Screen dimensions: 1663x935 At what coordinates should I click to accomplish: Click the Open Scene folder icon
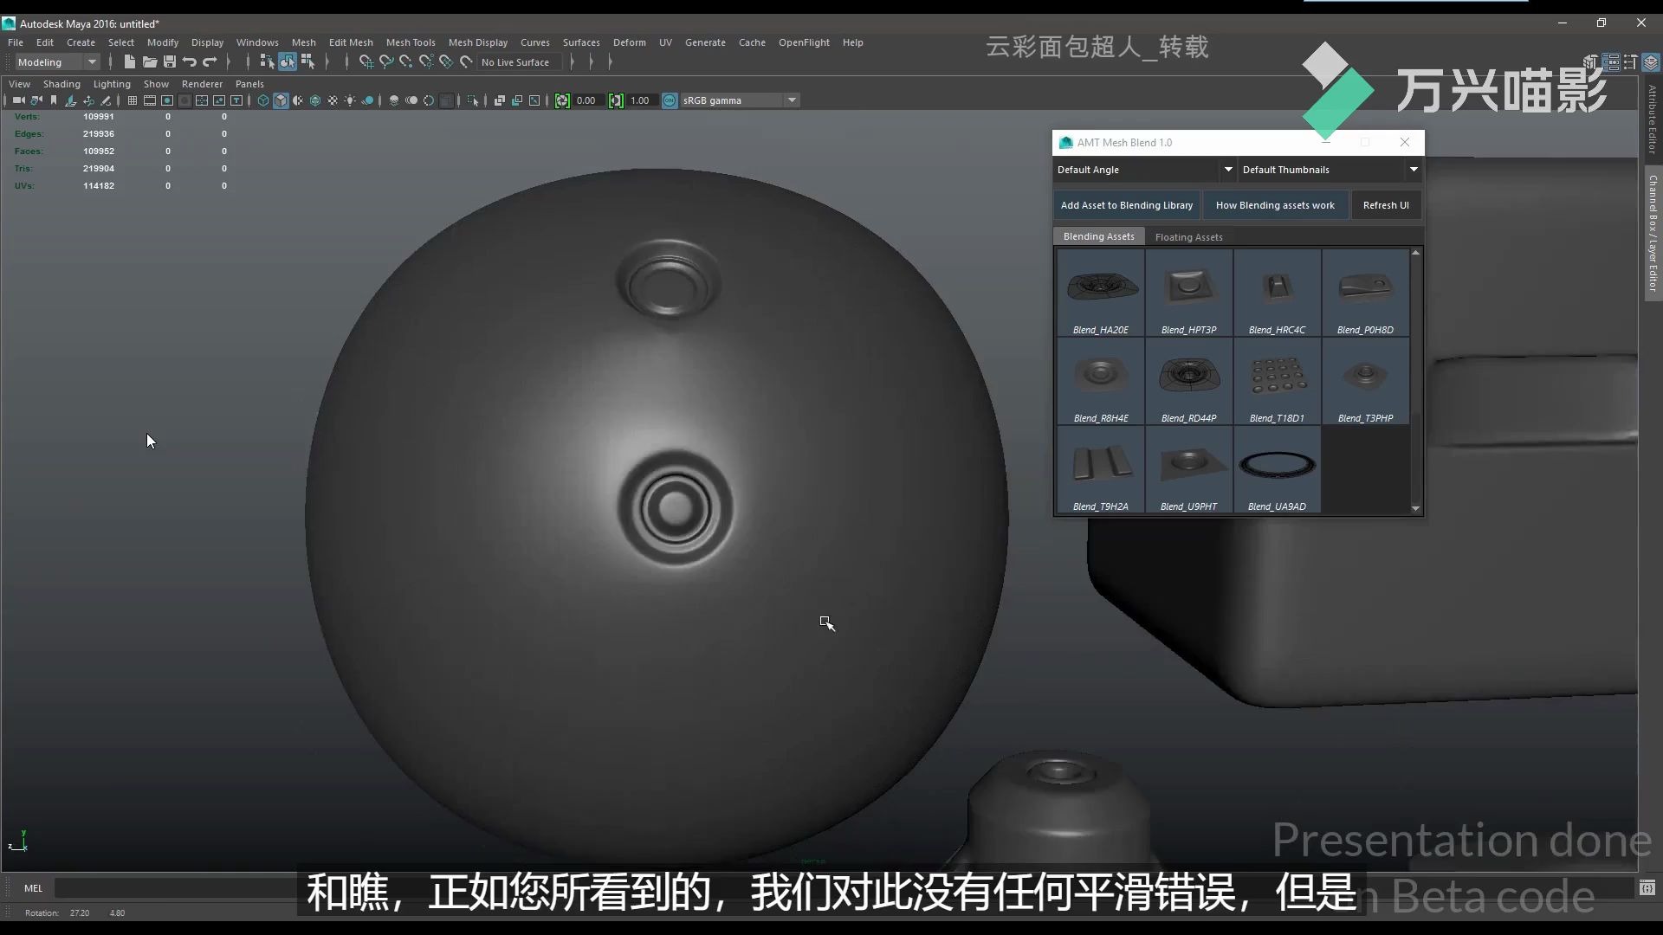point(149,61)
